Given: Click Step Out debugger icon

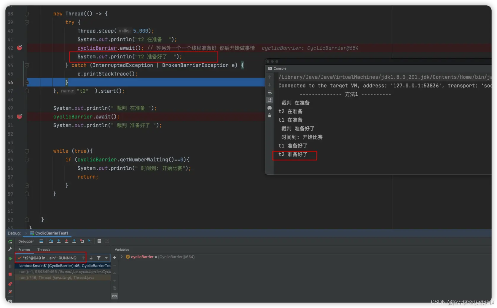Looking at the screenshot, I should point(74,241).
